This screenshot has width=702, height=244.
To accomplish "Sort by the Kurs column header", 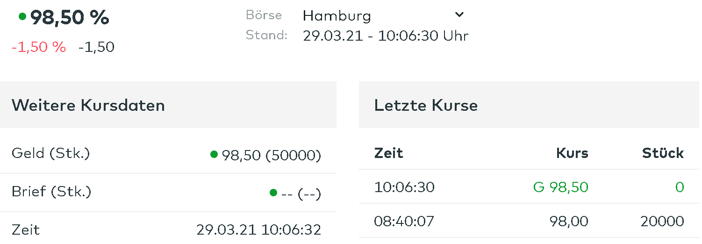I will pos(572,153).
